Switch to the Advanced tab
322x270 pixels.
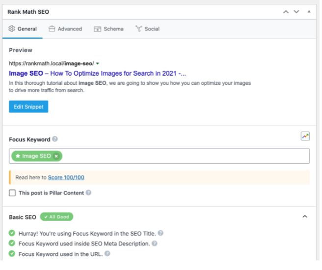(65, 29)
